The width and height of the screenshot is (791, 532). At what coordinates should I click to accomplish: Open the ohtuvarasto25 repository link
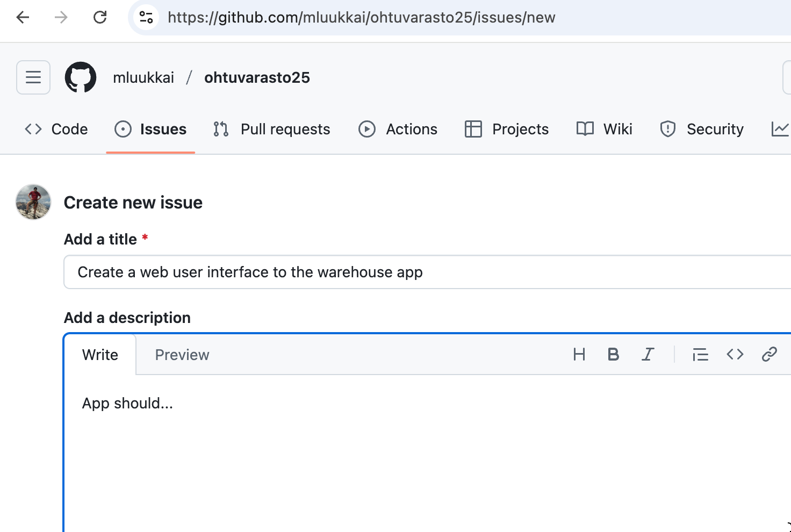257,78
